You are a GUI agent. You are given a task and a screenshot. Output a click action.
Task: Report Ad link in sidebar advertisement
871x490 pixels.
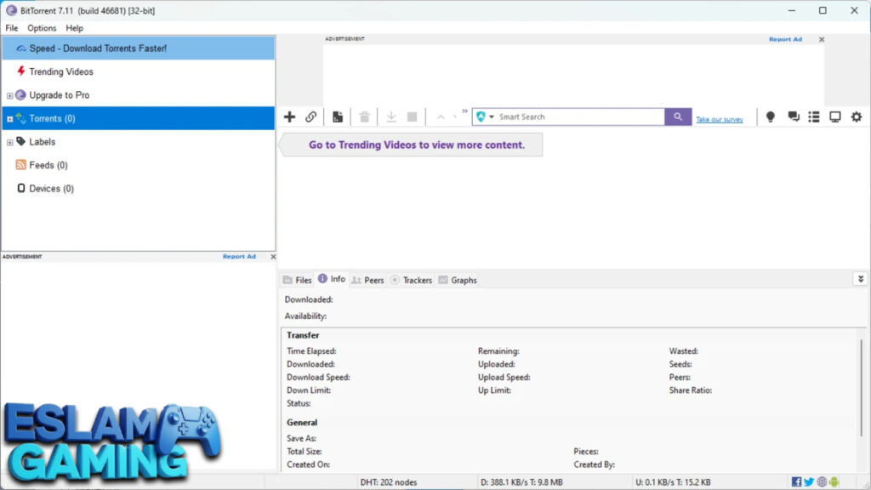(x=239, y=257)
